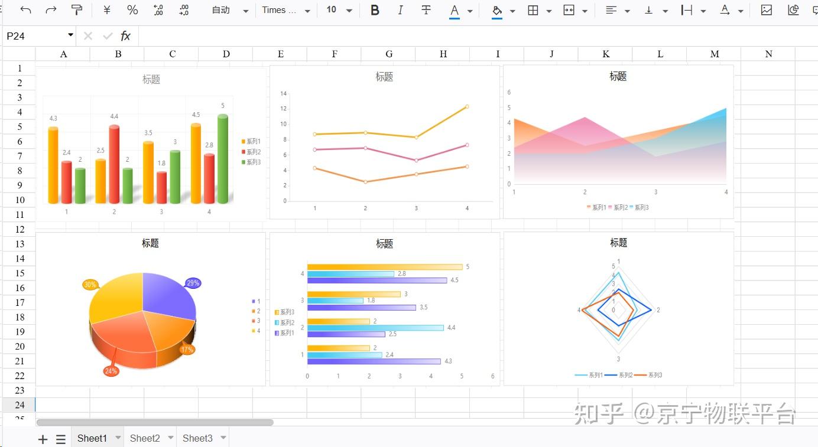The height and width of the screenshot is (447, 818).
Task: Set horizontal text alignment
Action: pyautogui.click(x=611, y=10)
